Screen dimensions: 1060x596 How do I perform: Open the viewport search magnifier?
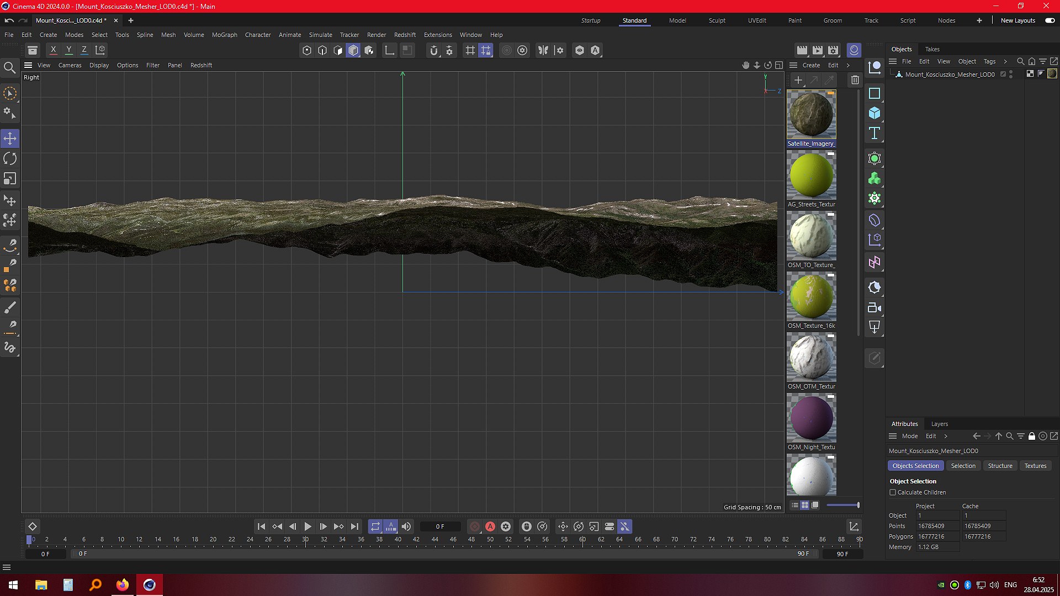pyautogui.click(x=9, y=68)
